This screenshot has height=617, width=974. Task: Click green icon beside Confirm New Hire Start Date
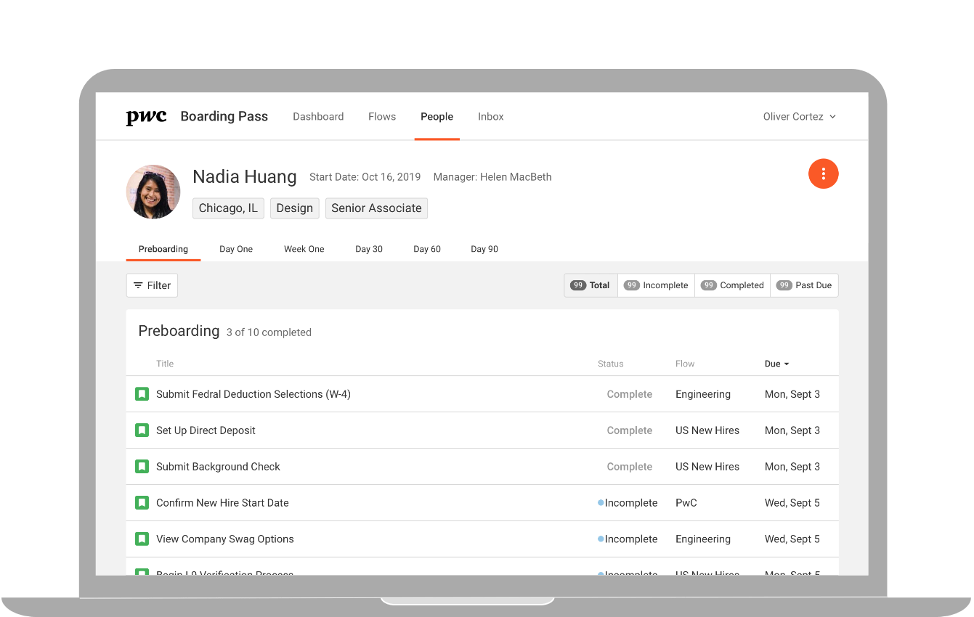[x=142, y=503]
